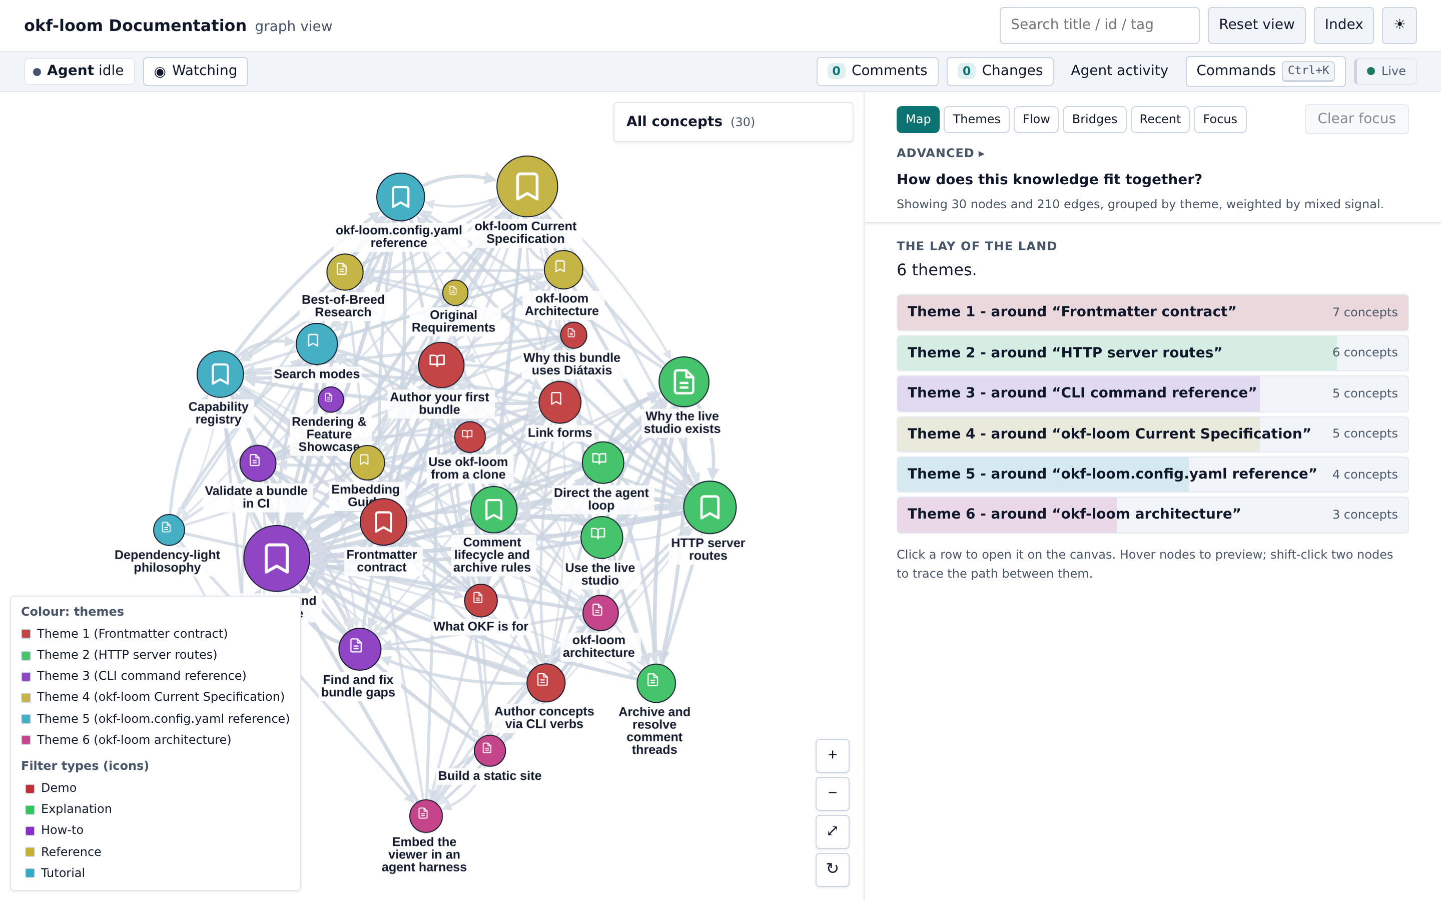Click the Comment lifecycle and archive rules node
This screenshot has width=1441, height=901.
(493, 510)
